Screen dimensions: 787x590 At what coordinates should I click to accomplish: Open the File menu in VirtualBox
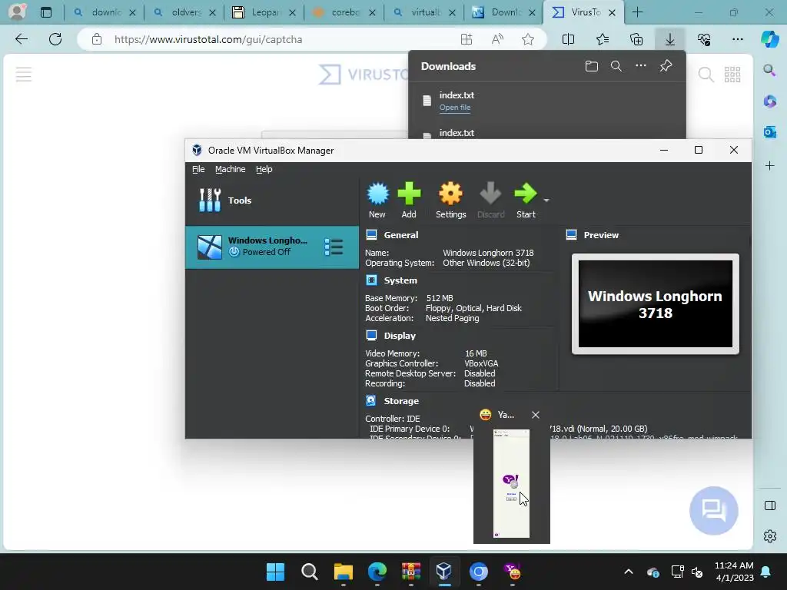coord(198,169)
